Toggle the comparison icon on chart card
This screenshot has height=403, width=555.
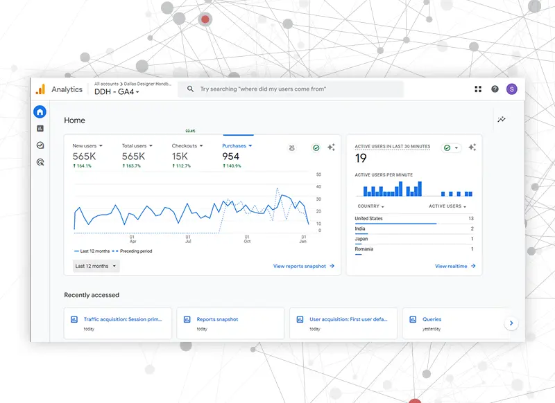point(292,148)
